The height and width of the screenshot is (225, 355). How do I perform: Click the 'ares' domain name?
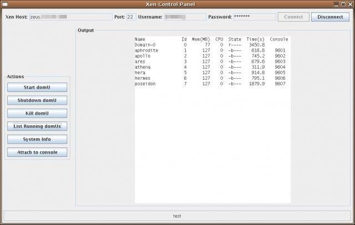click(x=140, y=62)
